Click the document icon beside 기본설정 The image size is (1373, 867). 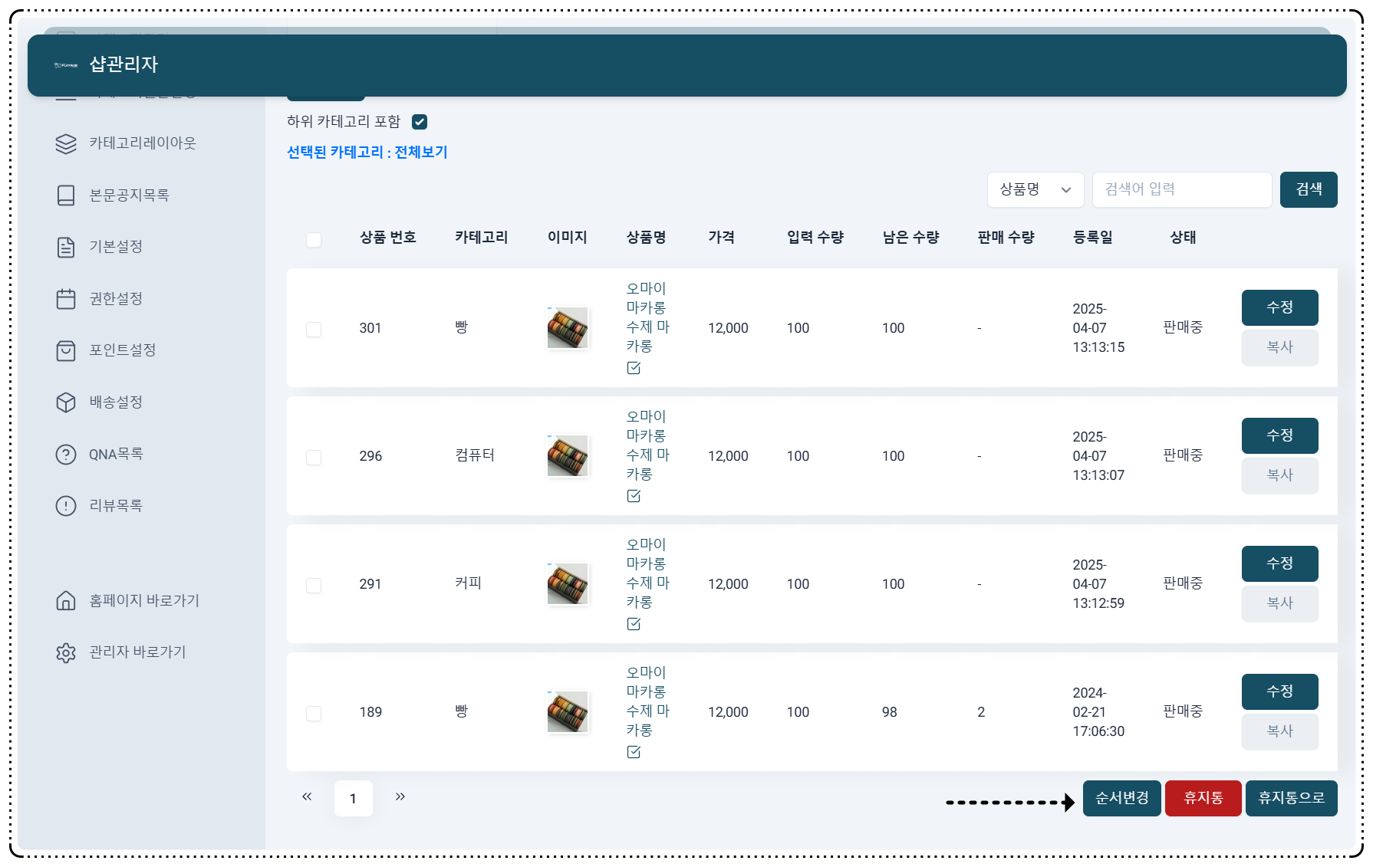tap(66, 247)
